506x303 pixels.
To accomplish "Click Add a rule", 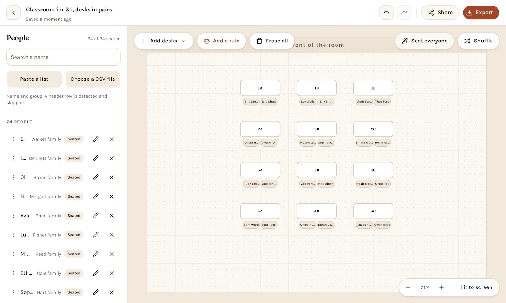I will click(x=221, y=41).
